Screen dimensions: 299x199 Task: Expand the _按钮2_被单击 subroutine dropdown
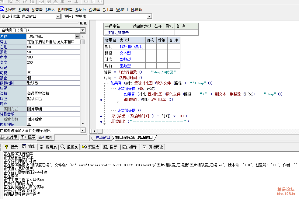tap(149, 17)
